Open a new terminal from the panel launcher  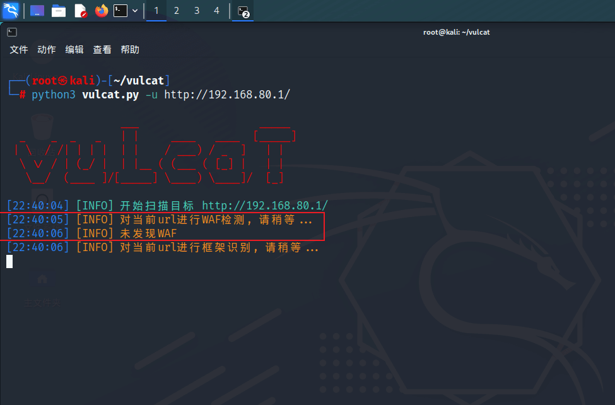pos(120,11)
